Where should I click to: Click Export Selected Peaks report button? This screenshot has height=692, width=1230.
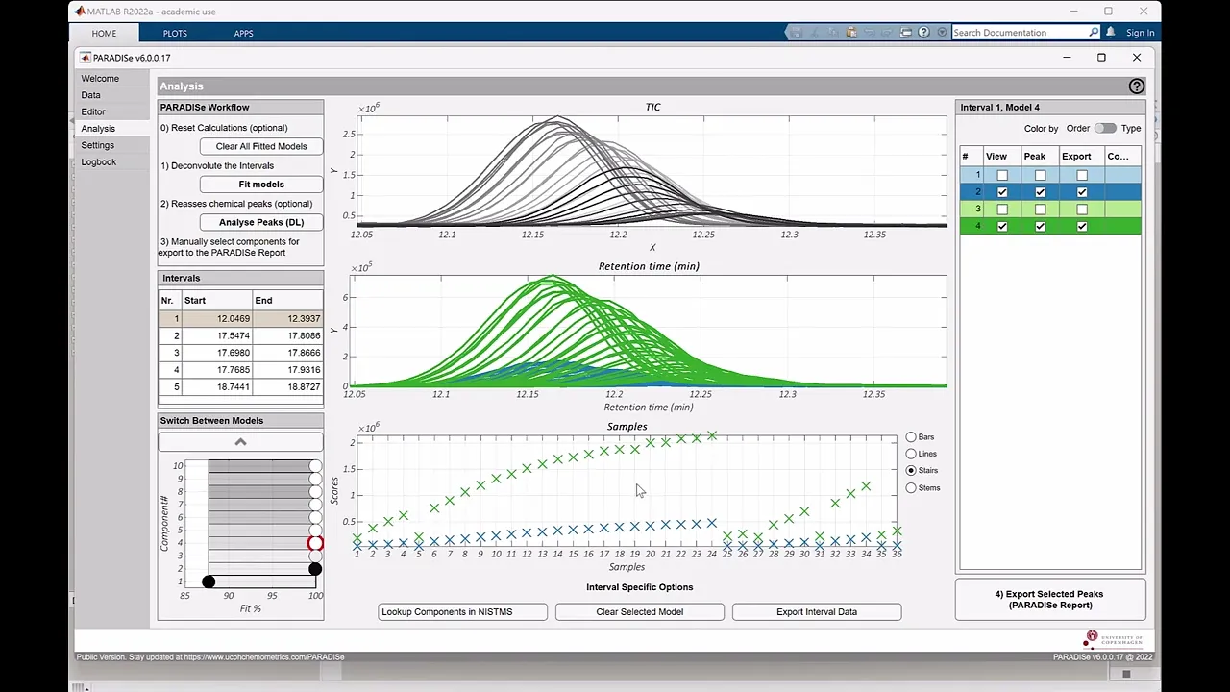click(x=1049, y=600)
